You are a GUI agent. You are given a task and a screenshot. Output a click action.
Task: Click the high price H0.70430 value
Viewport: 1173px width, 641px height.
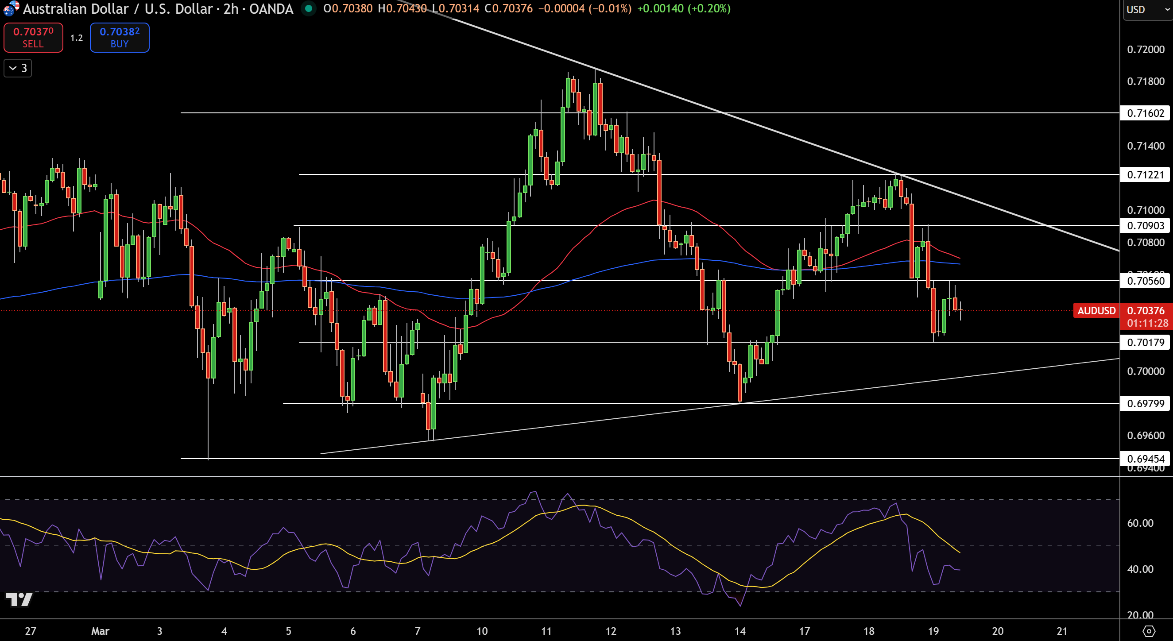(402, 8)
